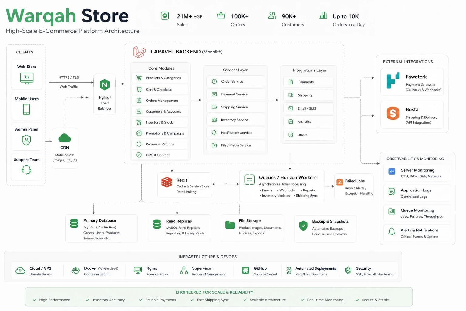This screenshot has height=311, width=466.
Task: Click the Queue Monitoring card
Action: coord(417,213)
